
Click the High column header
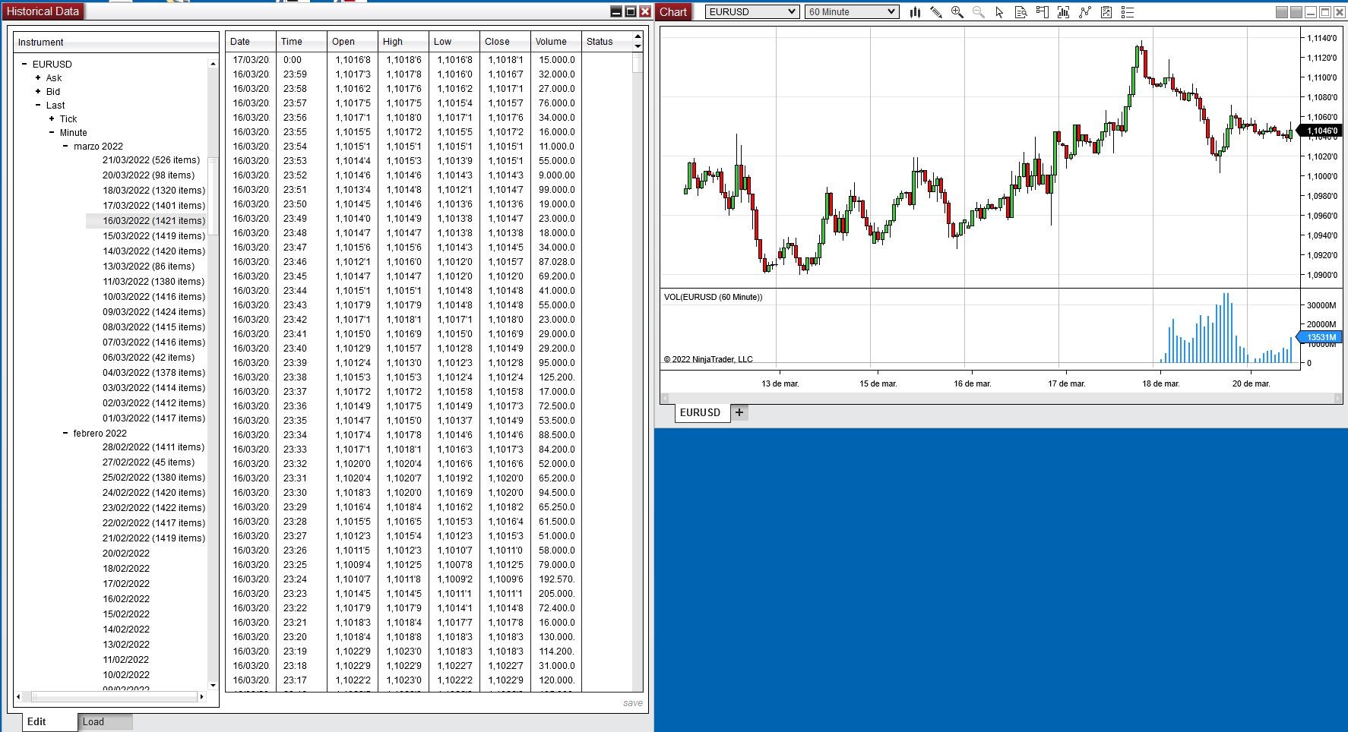(x=403, y=42)
